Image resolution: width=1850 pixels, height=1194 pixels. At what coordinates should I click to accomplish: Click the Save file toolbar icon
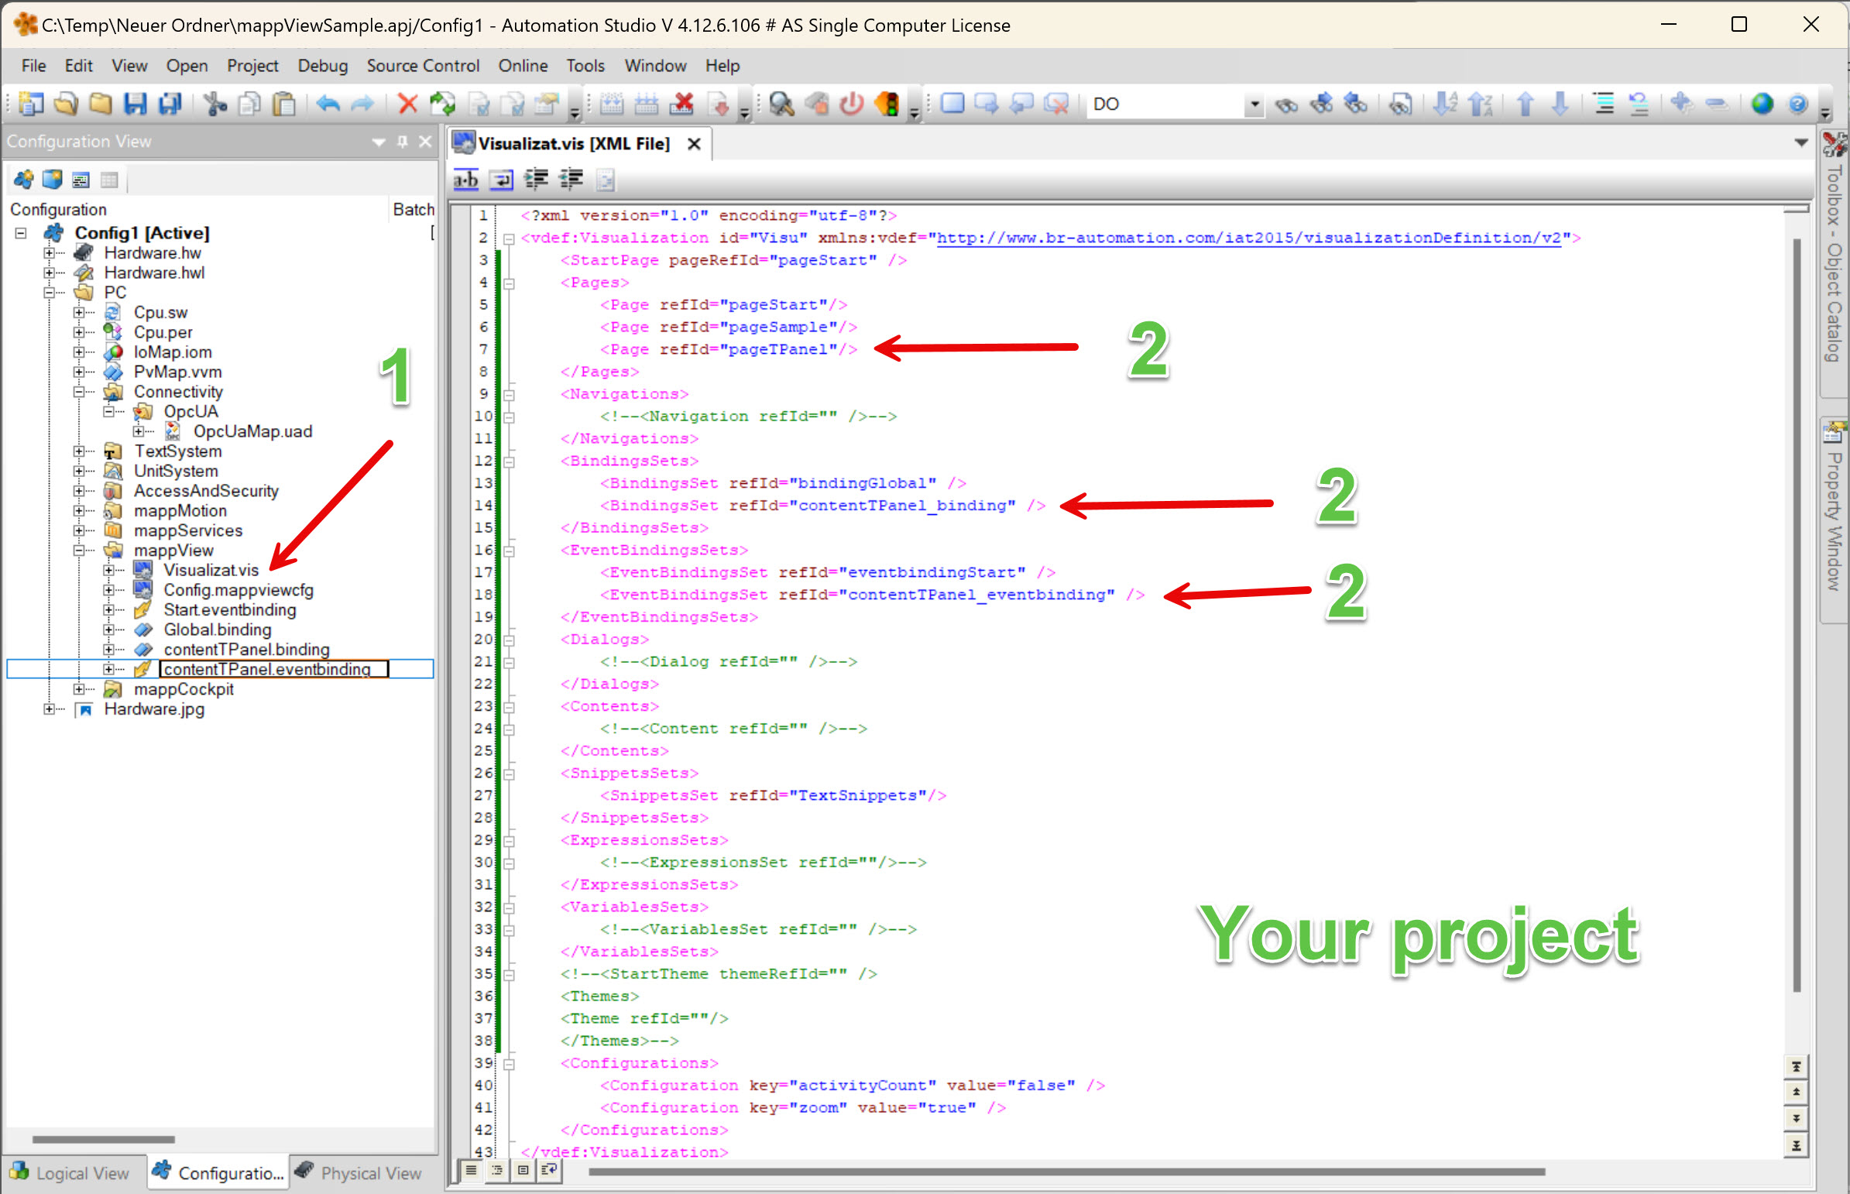(x=136, y=104)
